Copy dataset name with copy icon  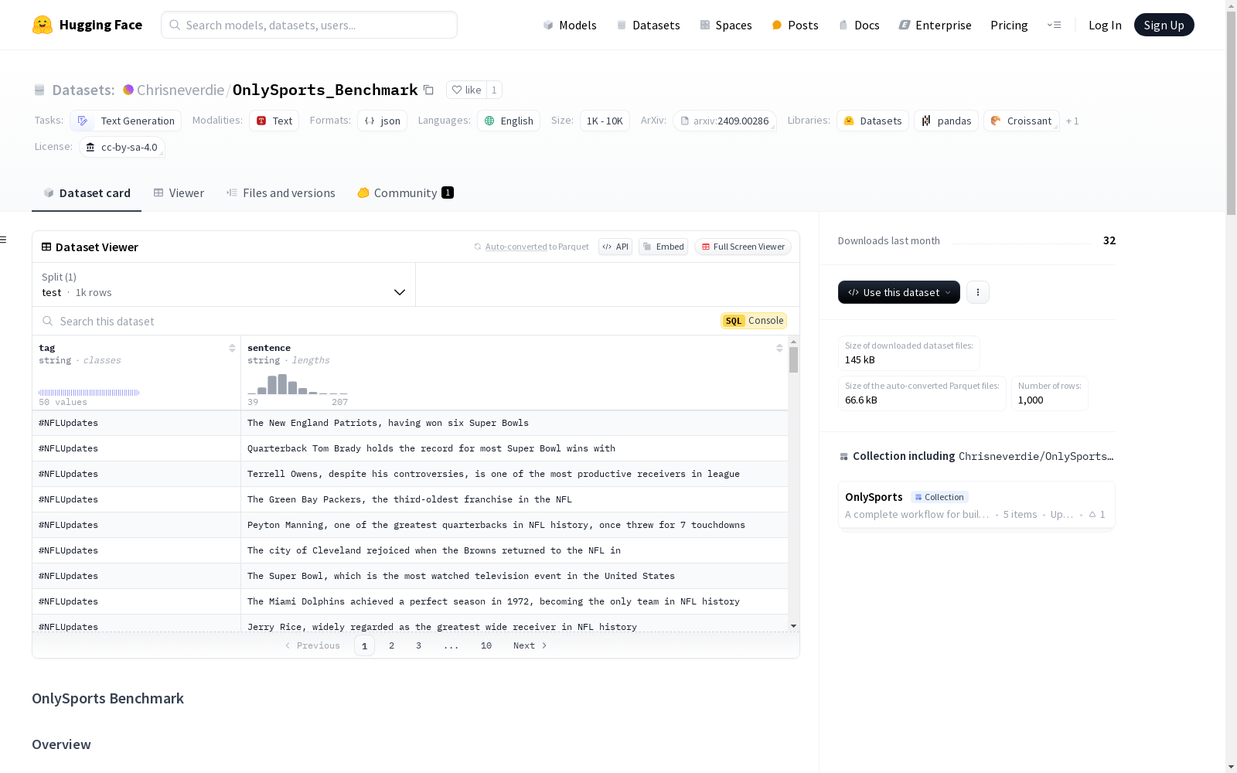pos(428,90)
